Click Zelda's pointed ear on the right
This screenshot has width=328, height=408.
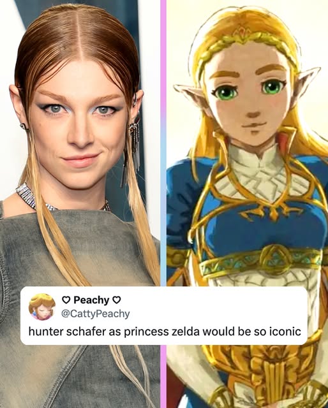click(x=306, y=84)
